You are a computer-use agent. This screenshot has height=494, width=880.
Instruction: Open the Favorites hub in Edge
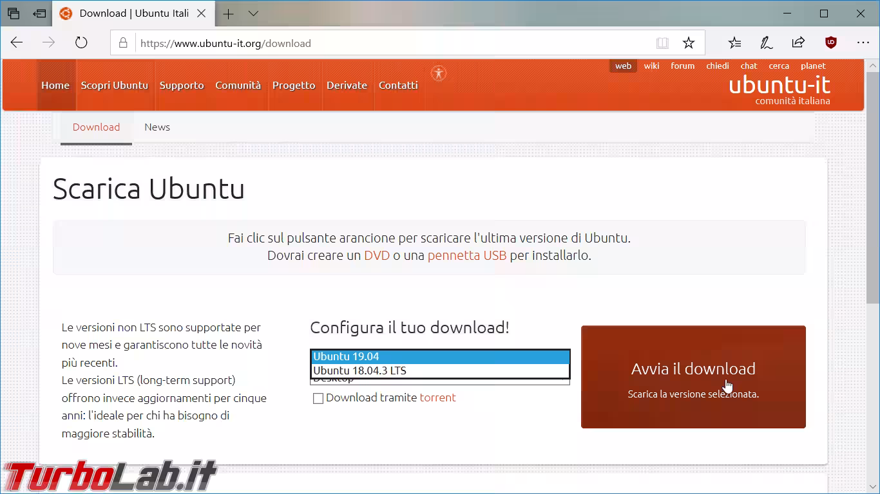pos(734,42)
